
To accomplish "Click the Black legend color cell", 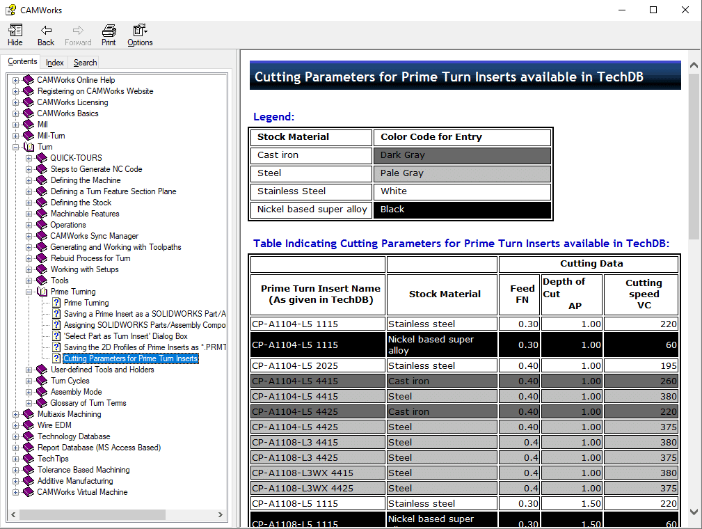I will click(462, 210).
